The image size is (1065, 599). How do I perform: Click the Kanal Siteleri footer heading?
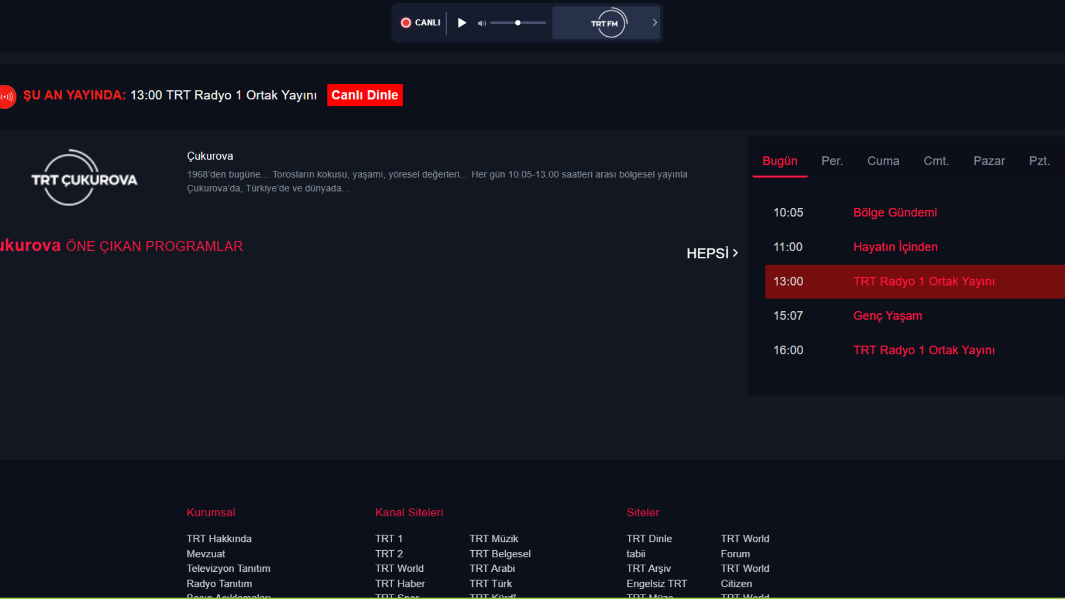[x=409, y=512]
